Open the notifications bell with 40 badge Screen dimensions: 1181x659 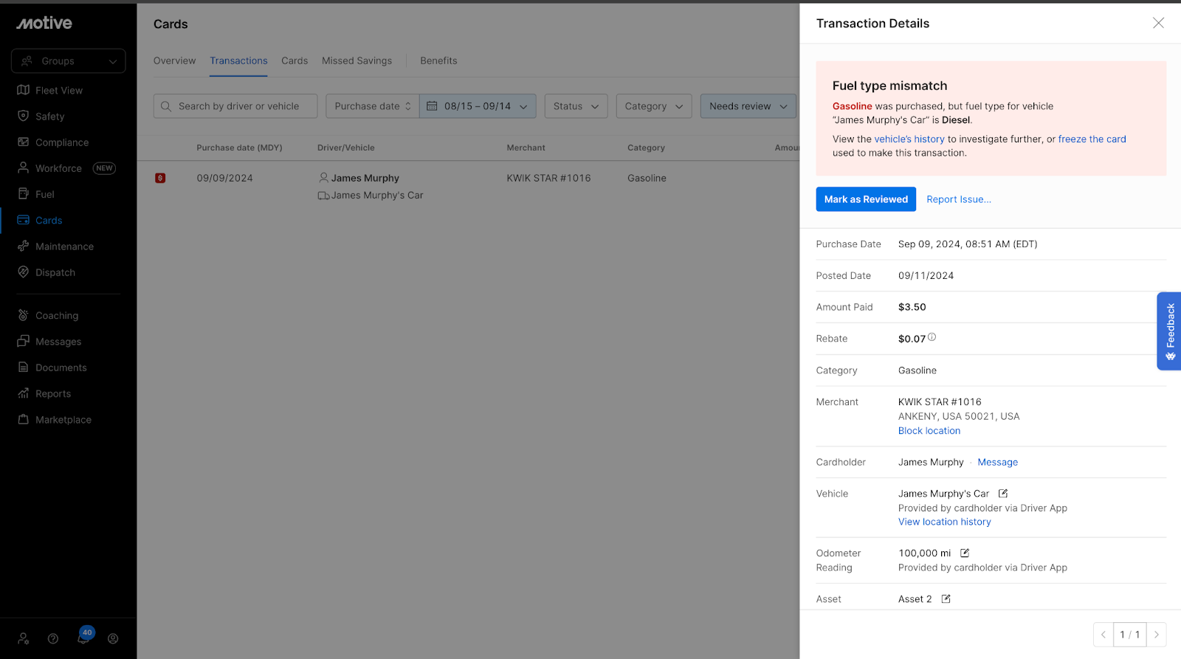click(83, 638)
